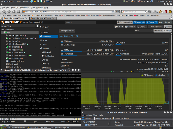This screenshot has width=173, height=129.
Task: Click the Refresh icon in System Information
Action: [x=86, y=118]
